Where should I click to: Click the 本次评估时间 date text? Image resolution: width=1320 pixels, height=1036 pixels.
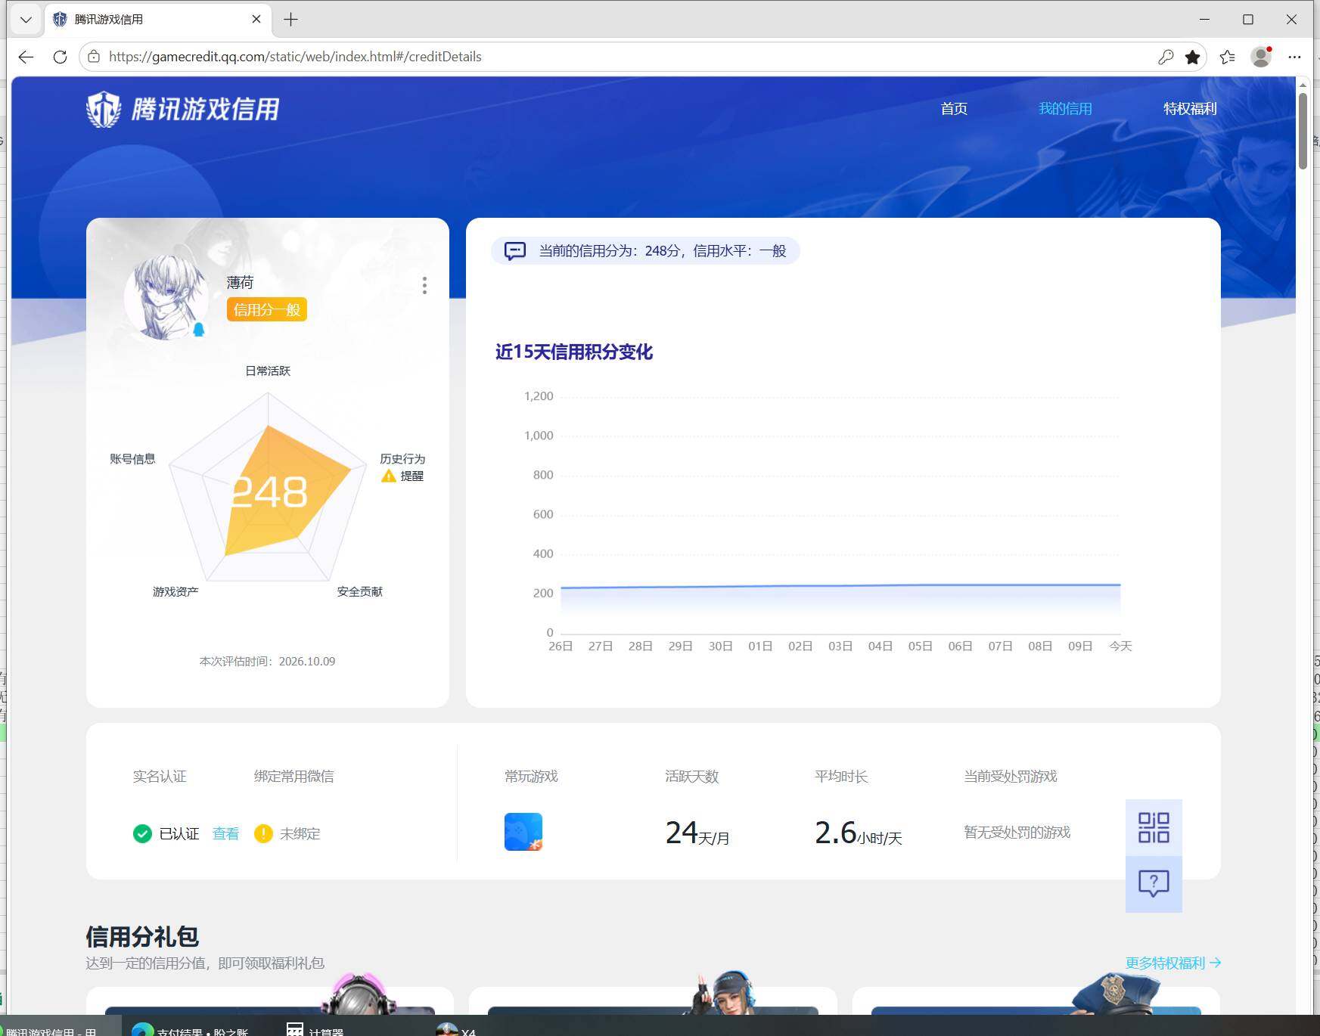[267, 661]
